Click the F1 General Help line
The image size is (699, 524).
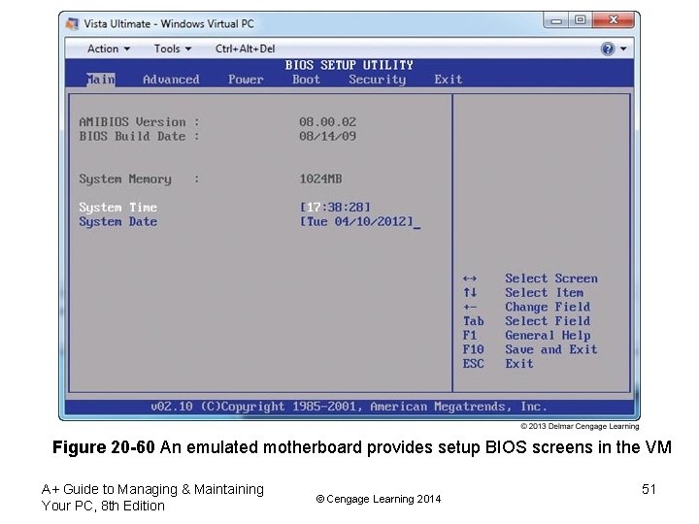click(526, 336)
